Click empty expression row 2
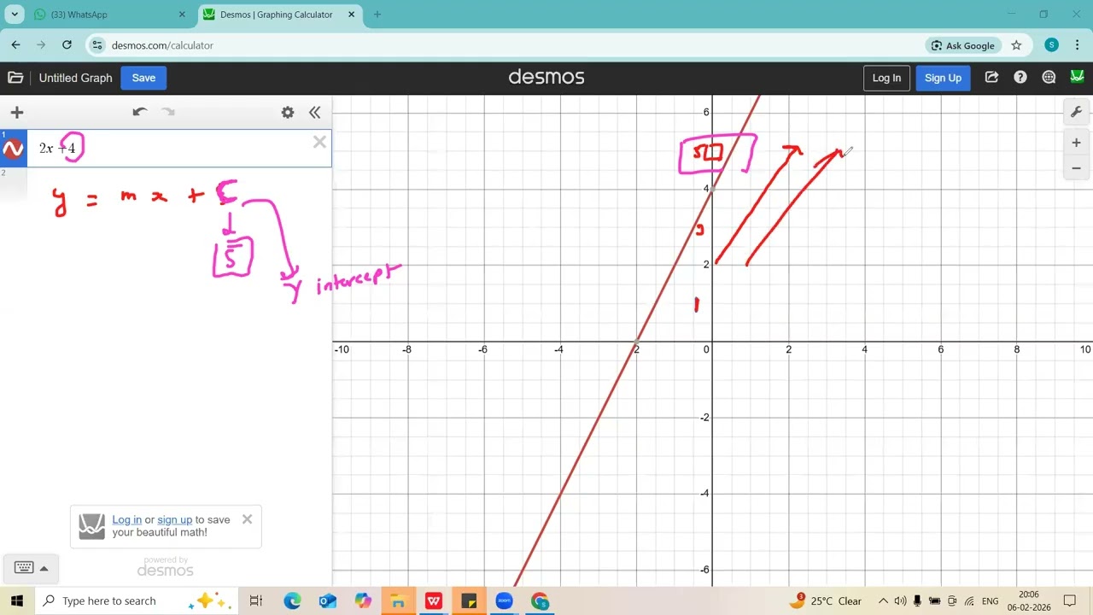The height and width of the screenshot is (615, 1093). pos(167,184)
